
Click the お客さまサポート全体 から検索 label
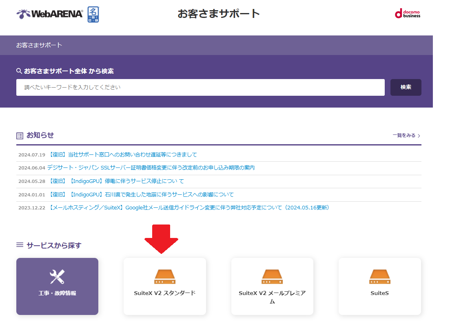[69, 71]
